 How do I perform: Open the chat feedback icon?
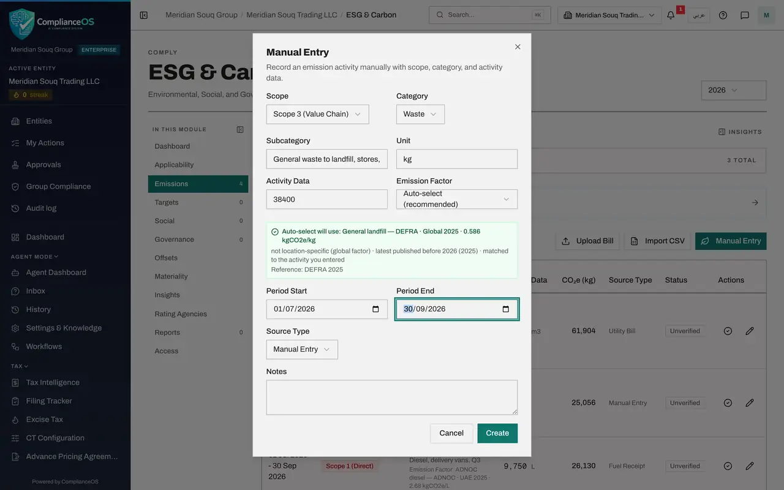[745, 15]
